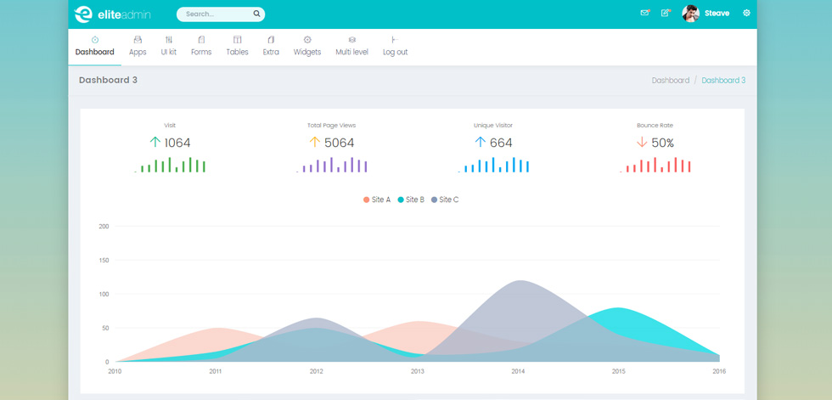Open the settings gear icon
This screenshot has width=832, height=400.
[746, 13]
